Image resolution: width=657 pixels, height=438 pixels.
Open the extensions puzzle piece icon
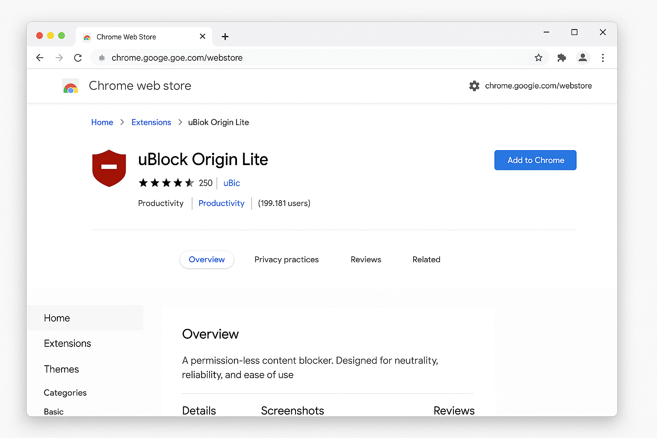point(562,58)
